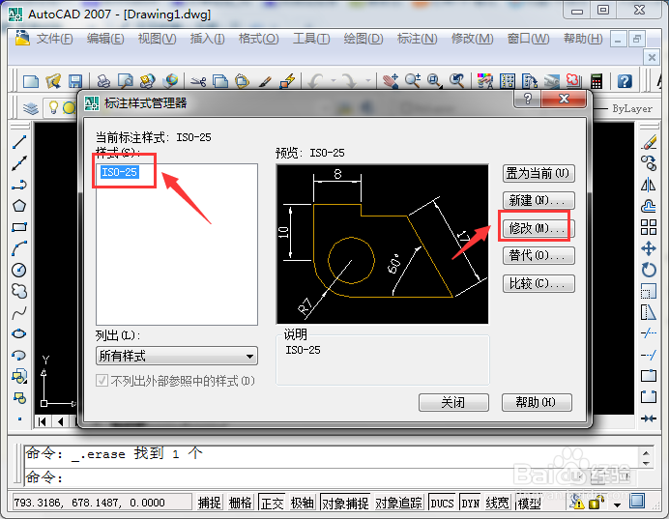Open the 修改(M) menu
Viewport: 669px width, 519px height.
click(x=473, y=39)
